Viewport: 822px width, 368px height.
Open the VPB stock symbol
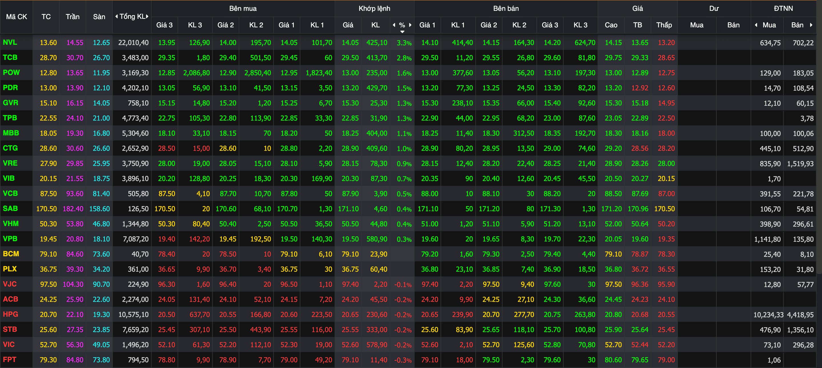click(10, 239)
